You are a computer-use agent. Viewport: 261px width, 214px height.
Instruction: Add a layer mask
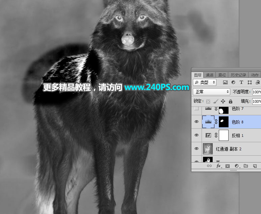[x=228, y=166]
